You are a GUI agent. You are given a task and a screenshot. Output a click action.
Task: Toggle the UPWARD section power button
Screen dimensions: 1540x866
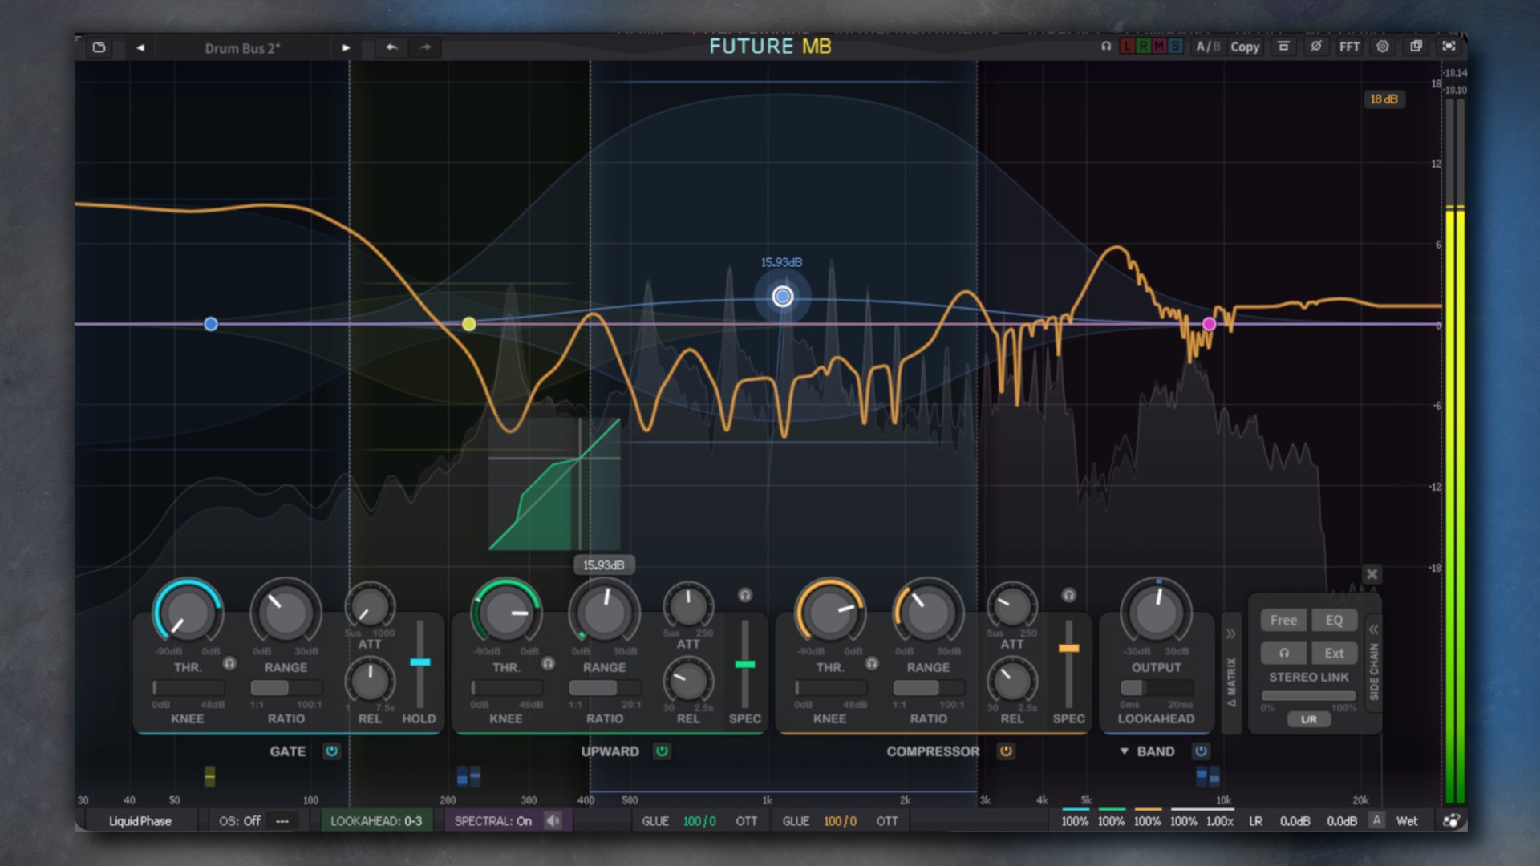point(662,751)
